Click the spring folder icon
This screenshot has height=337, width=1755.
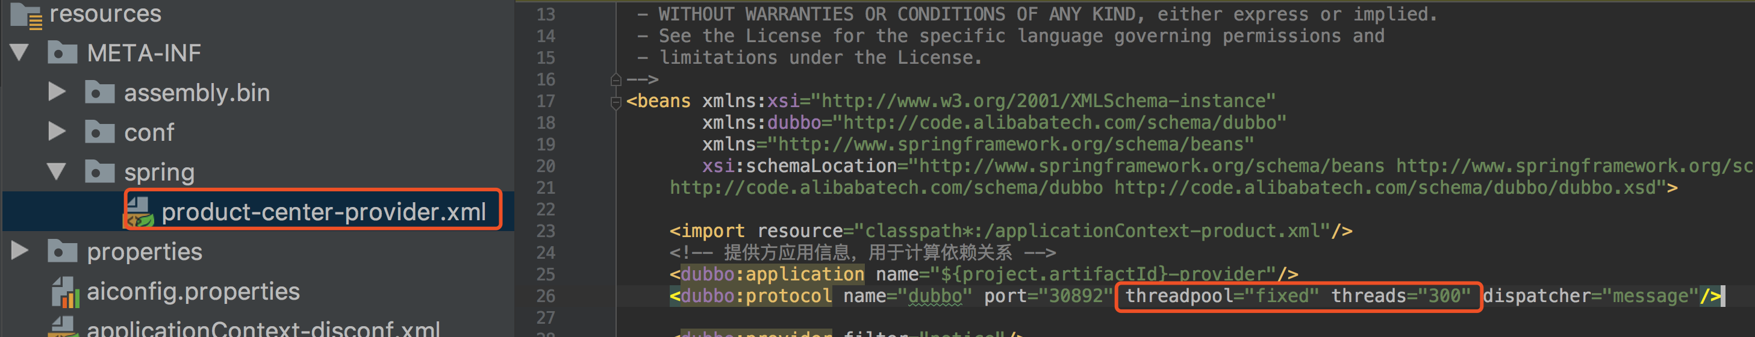99,172
